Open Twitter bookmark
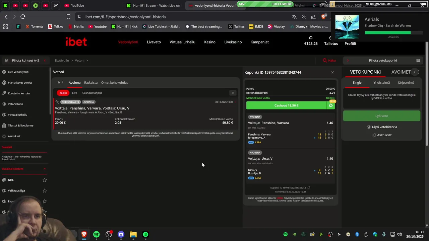This screenshot has width=429, height=241. coord(236,26)
